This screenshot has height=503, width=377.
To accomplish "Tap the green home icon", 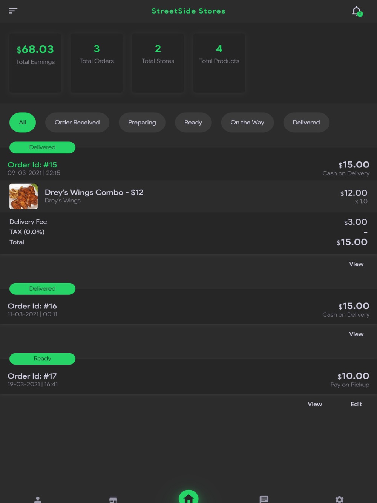I will [x=188, y=497].
